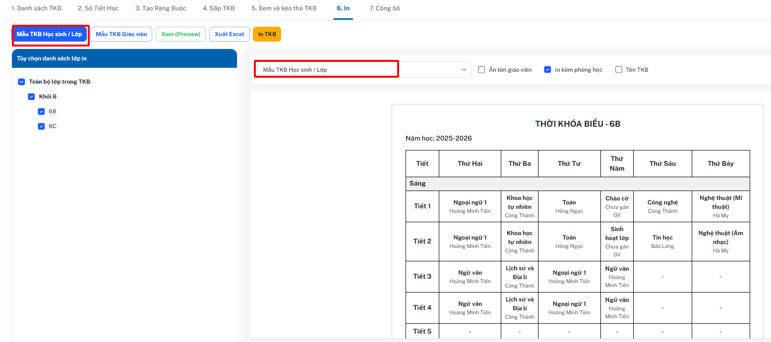This screenshot has width=771, height=342.
Task: Choose "Mẫu TKB Giáo viên" button
Action: pos(121,34)
